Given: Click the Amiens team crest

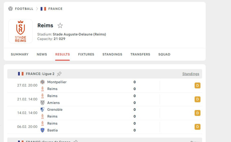Looking at the screenshot, I should (x=42, y=103).
